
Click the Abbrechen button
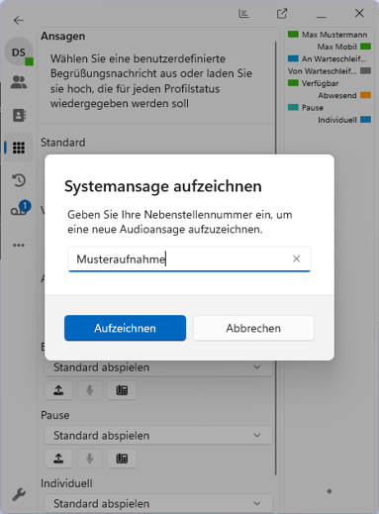(253, 328)
